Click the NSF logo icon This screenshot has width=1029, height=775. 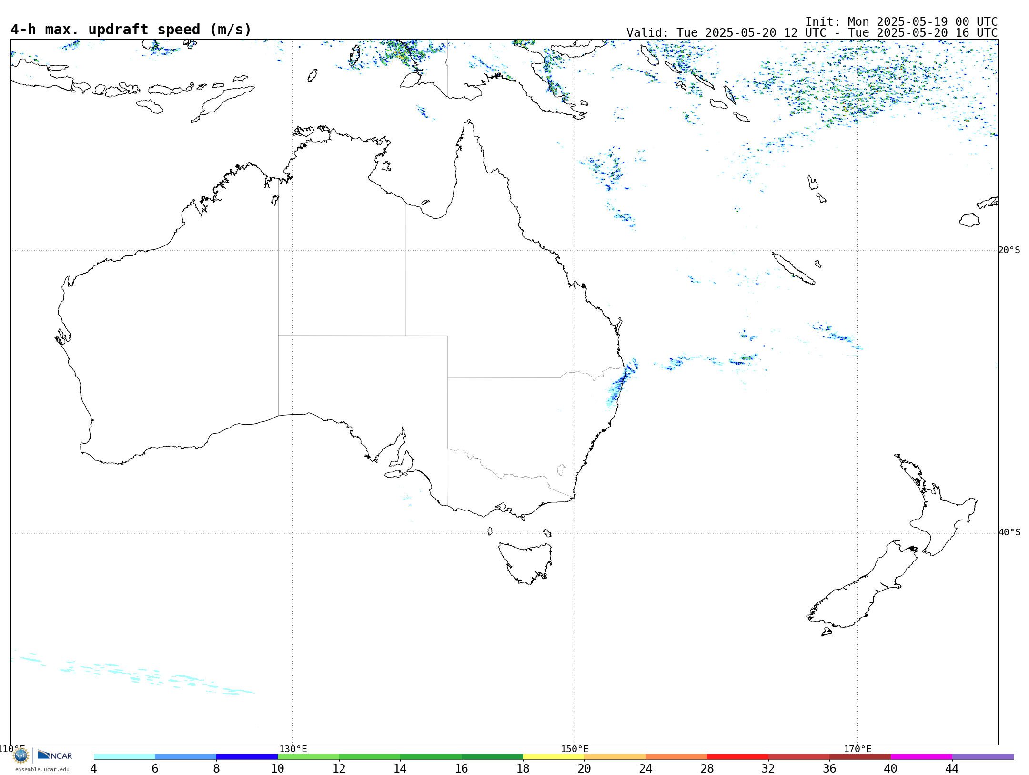pyautogui.click(x=21, y=755)
